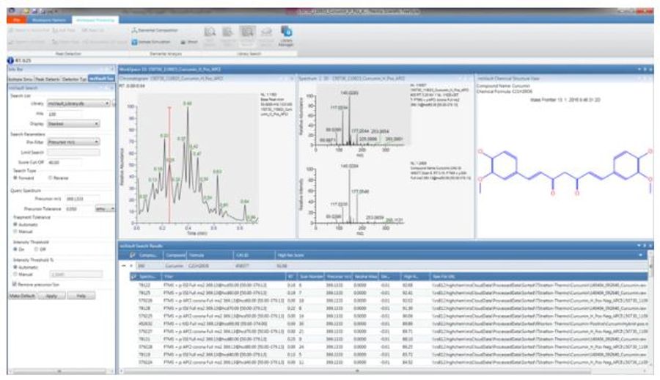Switch to the Peak Detection info bar tab

pyautogui.click(x=47, y=79)
